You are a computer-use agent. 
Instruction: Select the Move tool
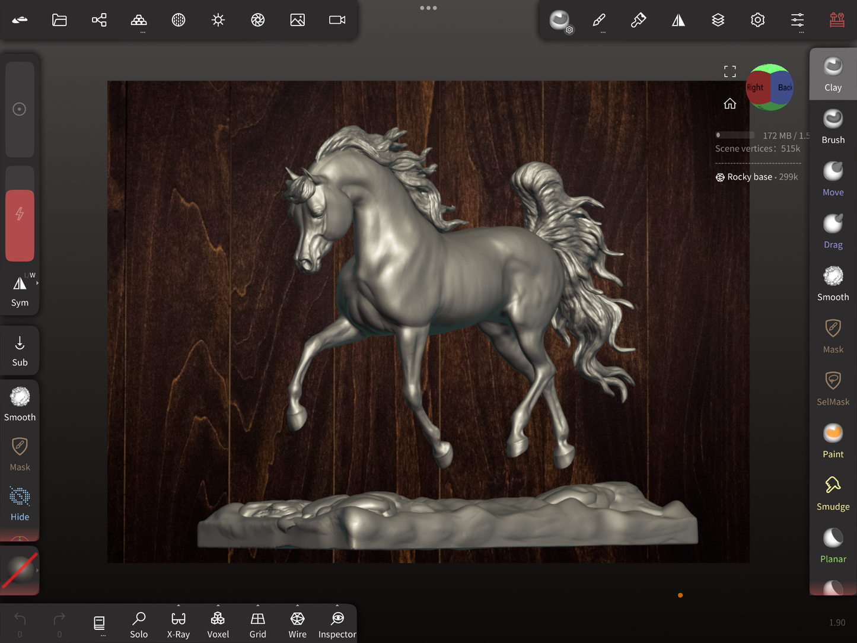point(833,179)
